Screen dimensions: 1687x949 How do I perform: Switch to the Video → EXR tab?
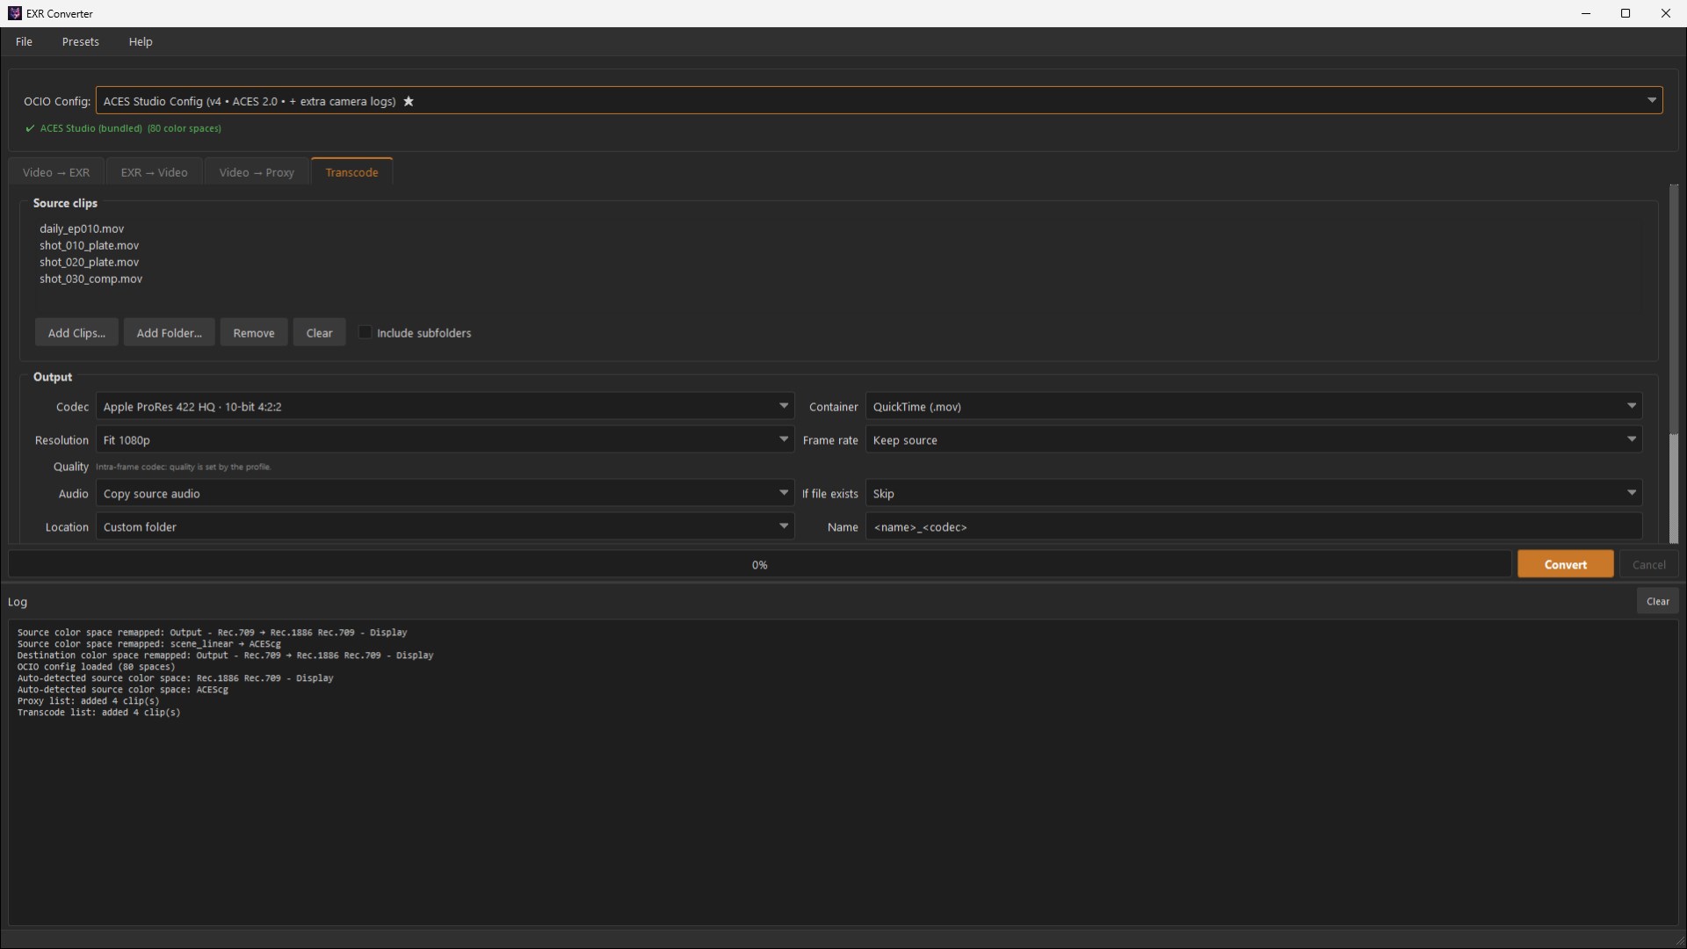pyautogui.click(x=56, y=172)
